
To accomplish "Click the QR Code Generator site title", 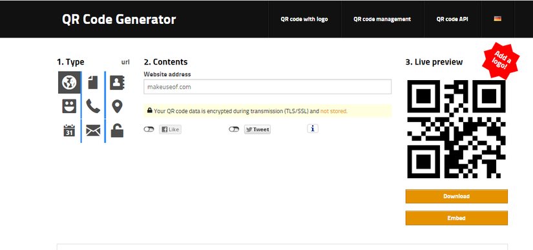I will pyautogui.click(x=119, y=19).
